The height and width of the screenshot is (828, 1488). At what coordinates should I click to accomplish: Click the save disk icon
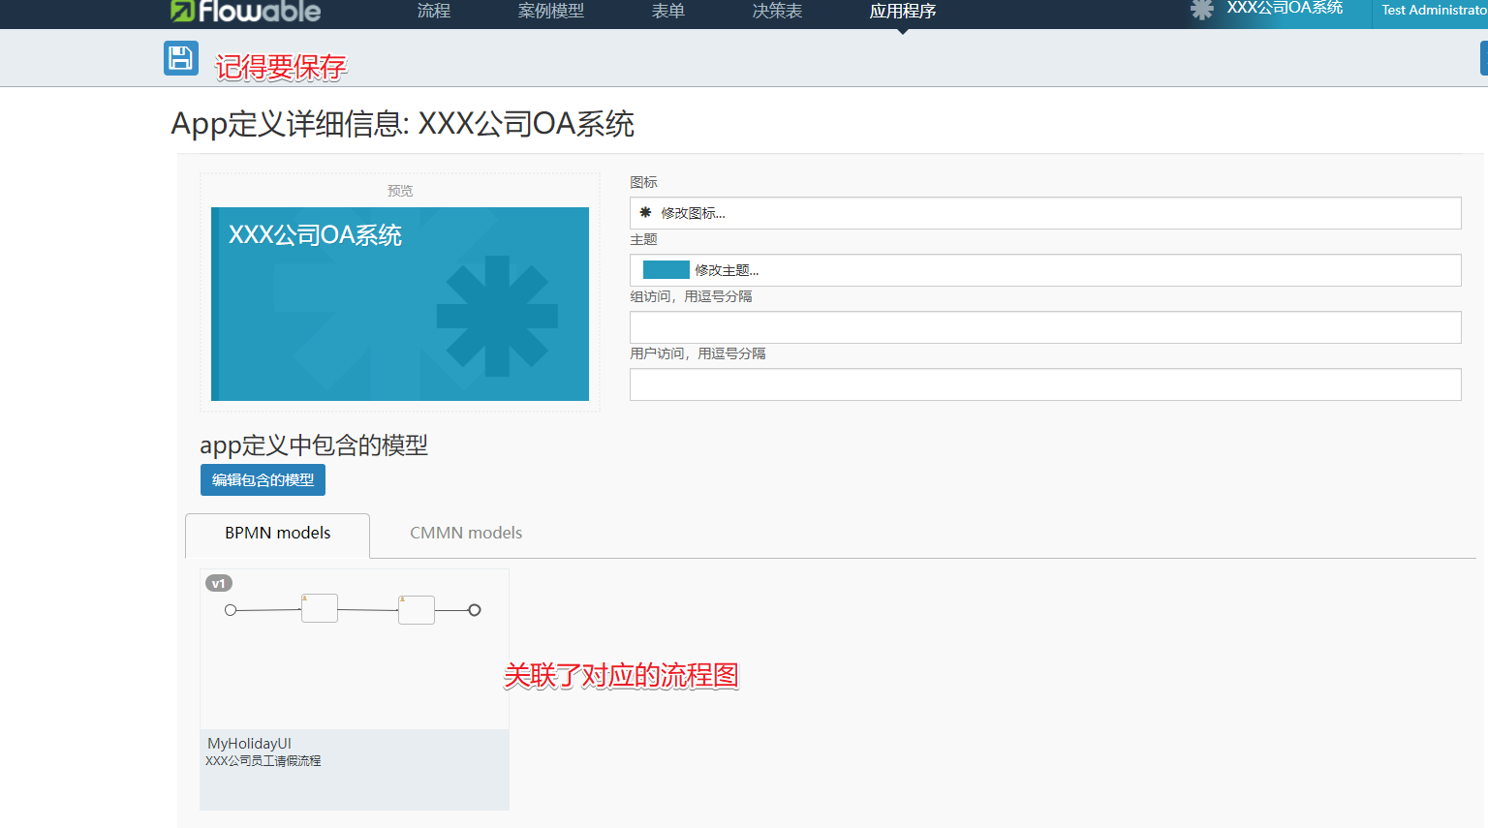coord(181,58)
